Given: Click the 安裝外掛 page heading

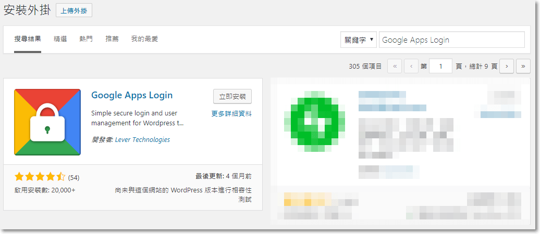Looking at the screenshot, I should point(27,10).
